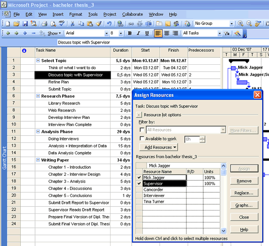Uncheck the Supervisor resource checkmark
Viewport: 269px width, 246px height.
139,184
